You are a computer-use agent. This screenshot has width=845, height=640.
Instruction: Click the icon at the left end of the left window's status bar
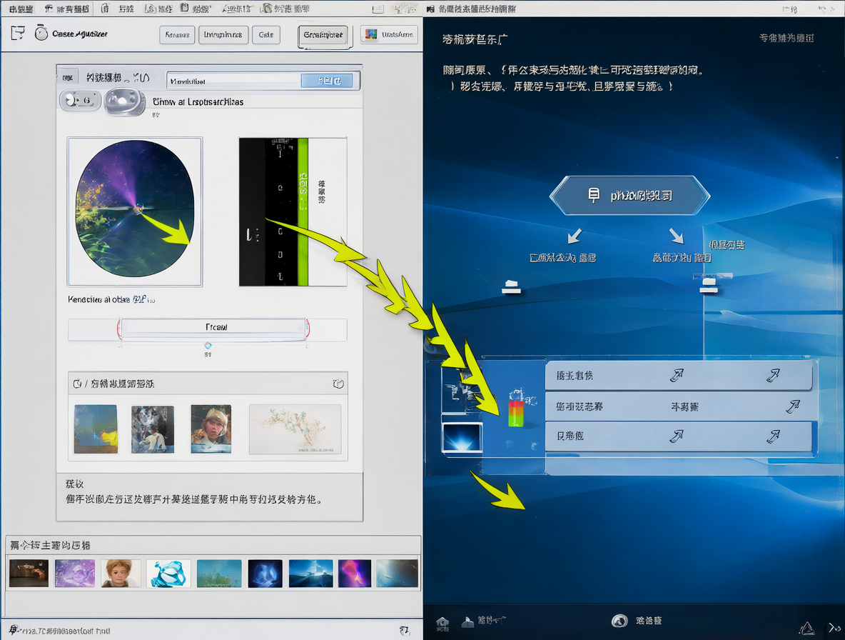(x=14, y=630)
